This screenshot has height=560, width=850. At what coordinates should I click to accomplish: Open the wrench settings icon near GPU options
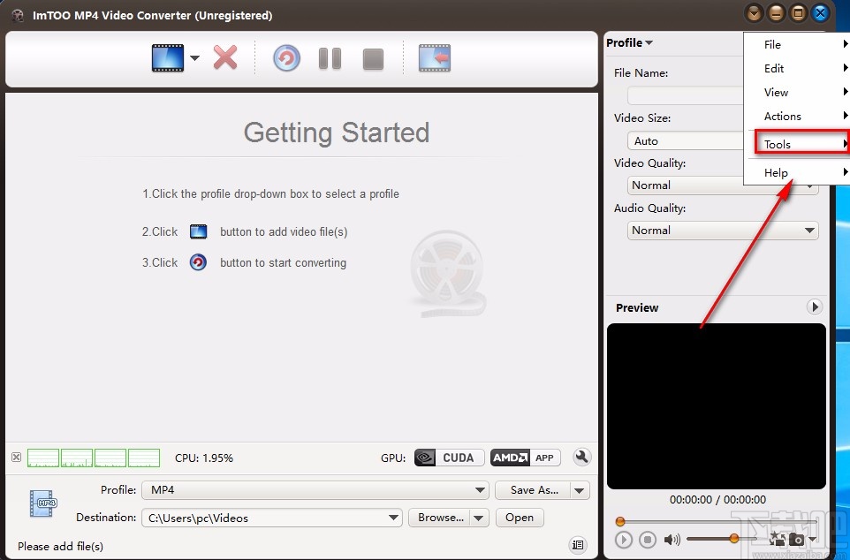click(581, 458)
